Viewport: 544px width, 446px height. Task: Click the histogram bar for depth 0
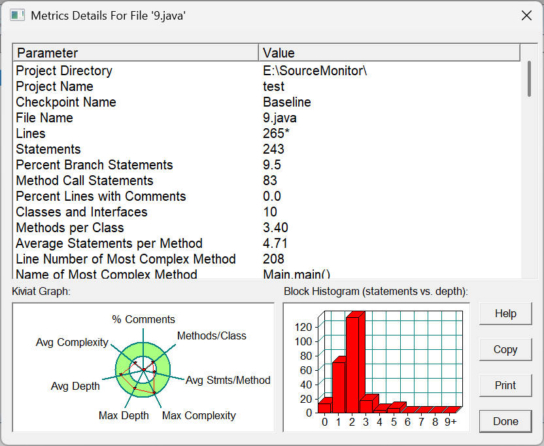pos(325,407)
